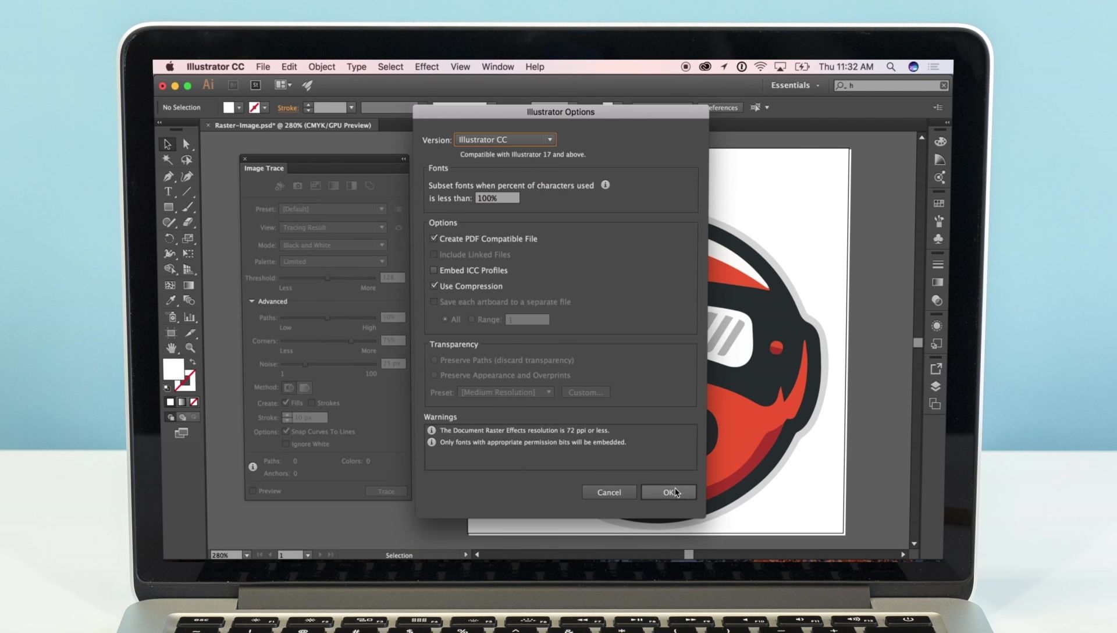Screen dimensions: 1117x633
Task: Click the font subset info icon
Action: pyautogui.click(x=605, y=184)
